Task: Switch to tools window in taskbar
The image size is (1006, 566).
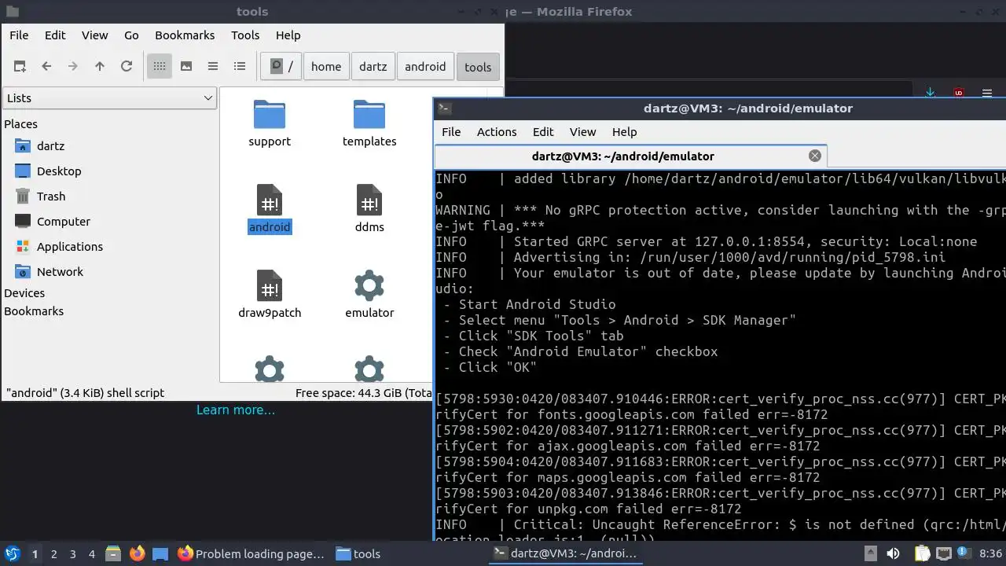Action: click(x=358, y=553)
